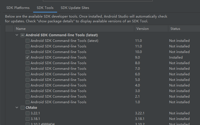Collapse the Android SDK Command-line Tools group
Viewport: 200px width, 125px height.
(x=18, y=35)
